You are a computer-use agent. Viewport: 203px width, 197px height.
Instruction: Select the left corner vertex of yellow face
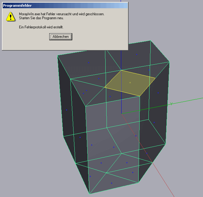point(105,88)
